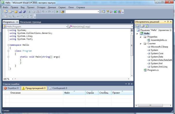Click the Cut scissors icon
Viewport: 175px width, 114px height.
[x=30, y=12]
